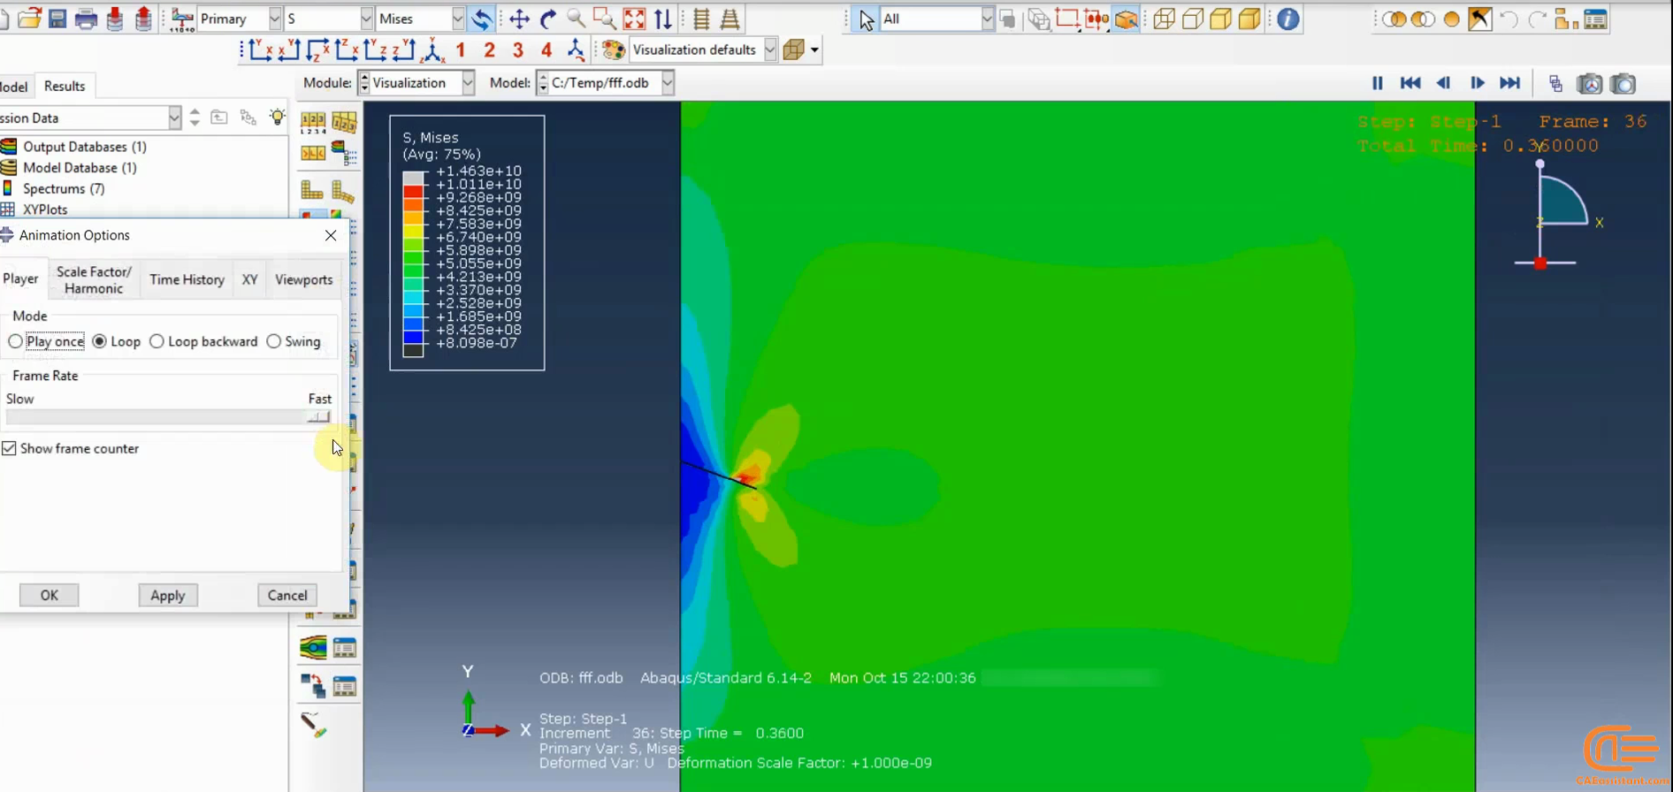Apply user-defined view 3

[x=518, y=50]
